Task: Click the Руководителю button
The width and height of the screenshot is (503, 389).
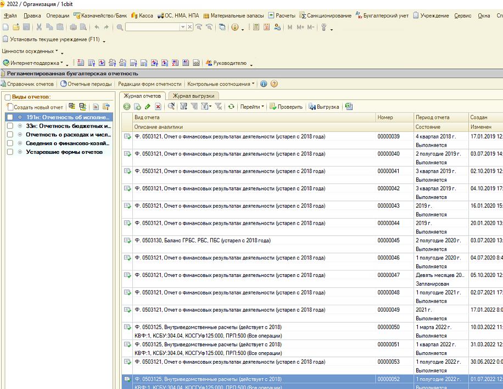Action: point(226,63)
